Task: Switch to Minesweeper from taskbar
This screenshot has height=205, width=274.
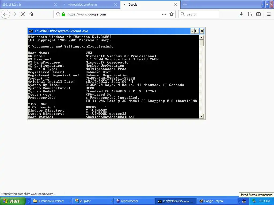Action: (x=134, y=201)
